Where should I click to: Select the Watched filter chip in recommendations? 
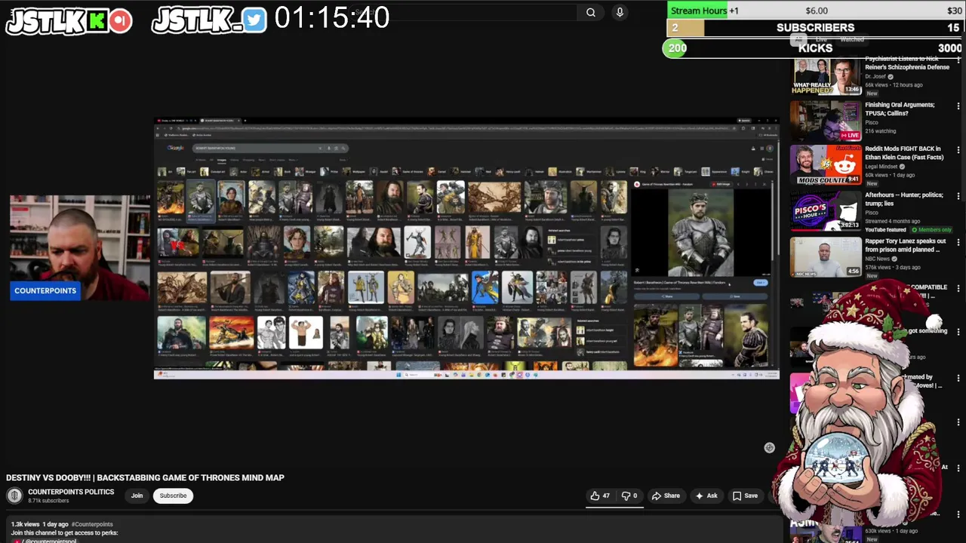pyautogui.click(x=852, y=39)
